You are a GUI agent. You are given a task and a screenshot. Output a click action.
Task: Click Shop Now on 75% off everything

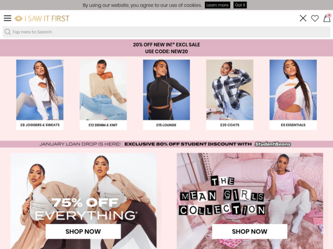point(83,231)
